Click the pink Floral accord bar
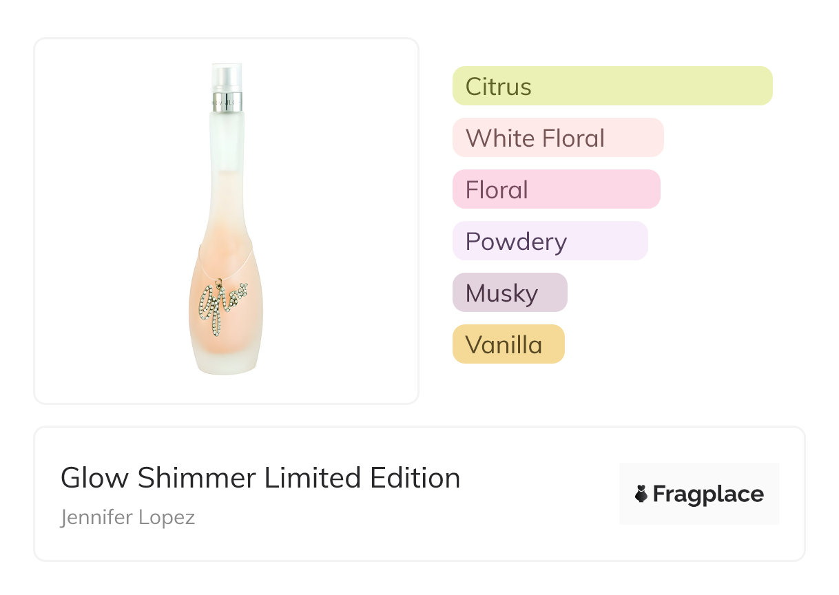 pos(556,189)
